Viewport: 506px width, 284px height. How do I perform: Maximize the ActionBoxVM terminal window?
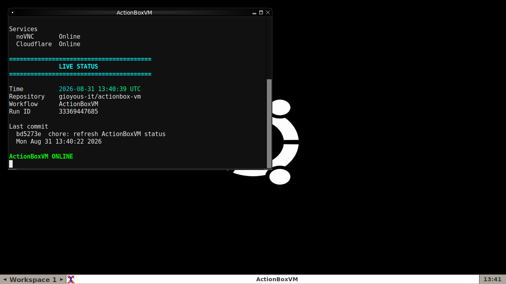pos(261,13)
